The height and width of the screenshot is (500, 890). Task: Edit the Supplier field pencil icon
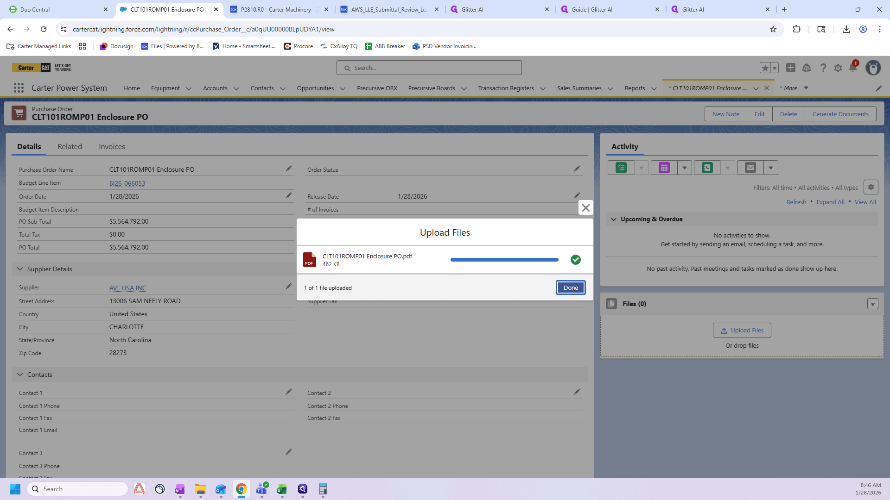tap(289, 287)
